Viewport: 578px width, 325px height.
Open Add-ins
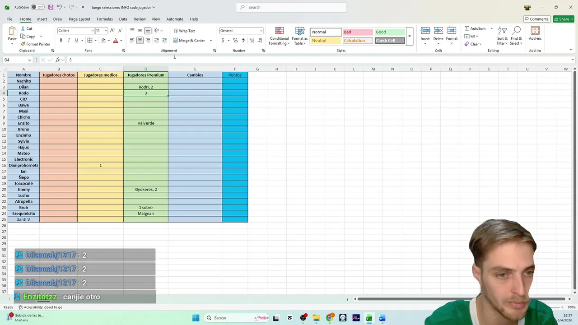pyautogui.click(x=535, y=33)
